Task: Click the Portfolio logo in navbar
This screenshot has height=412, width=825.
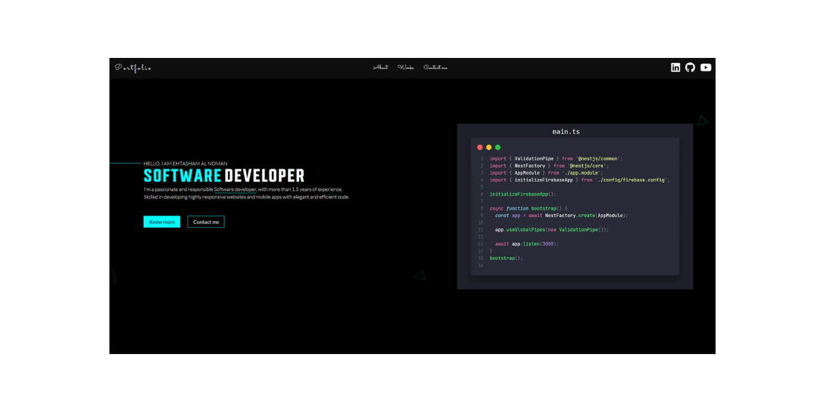Action: 133,68
